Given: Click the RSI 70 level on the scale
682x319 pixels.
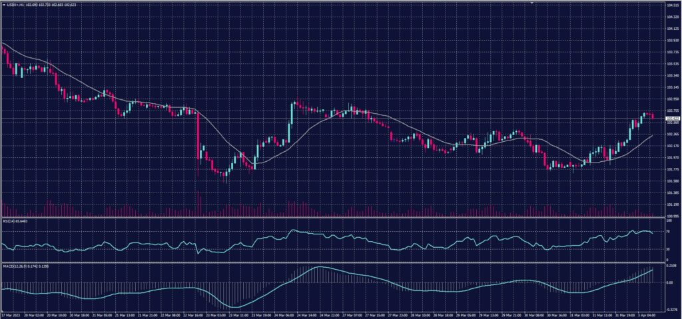Looking at the screenshot, I should (x=668, y=232).
